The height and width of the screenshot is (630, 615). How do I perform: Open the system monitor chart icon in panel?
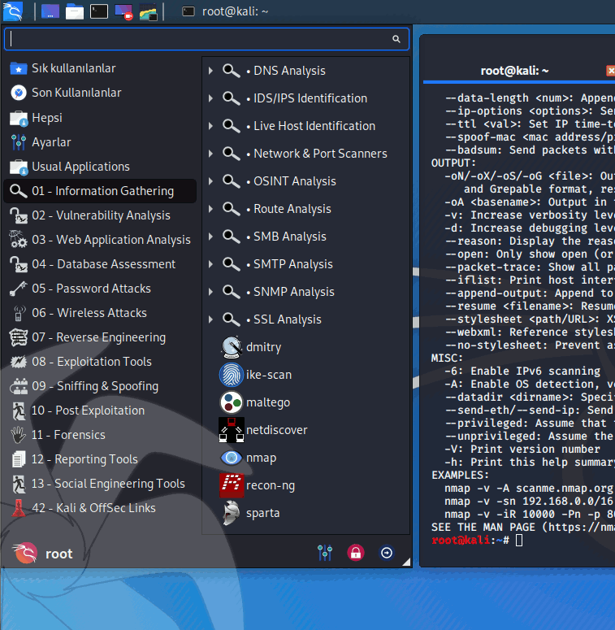148,11
